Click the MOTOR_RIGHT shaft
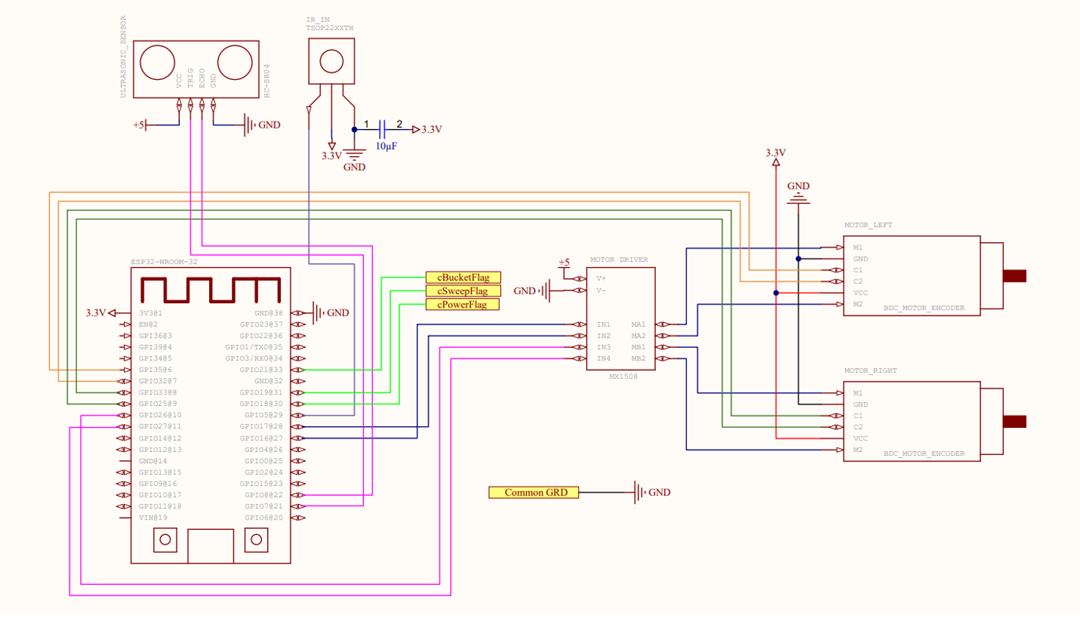The height and width of the screenshot is (623, 1080). click(1015, 421)
